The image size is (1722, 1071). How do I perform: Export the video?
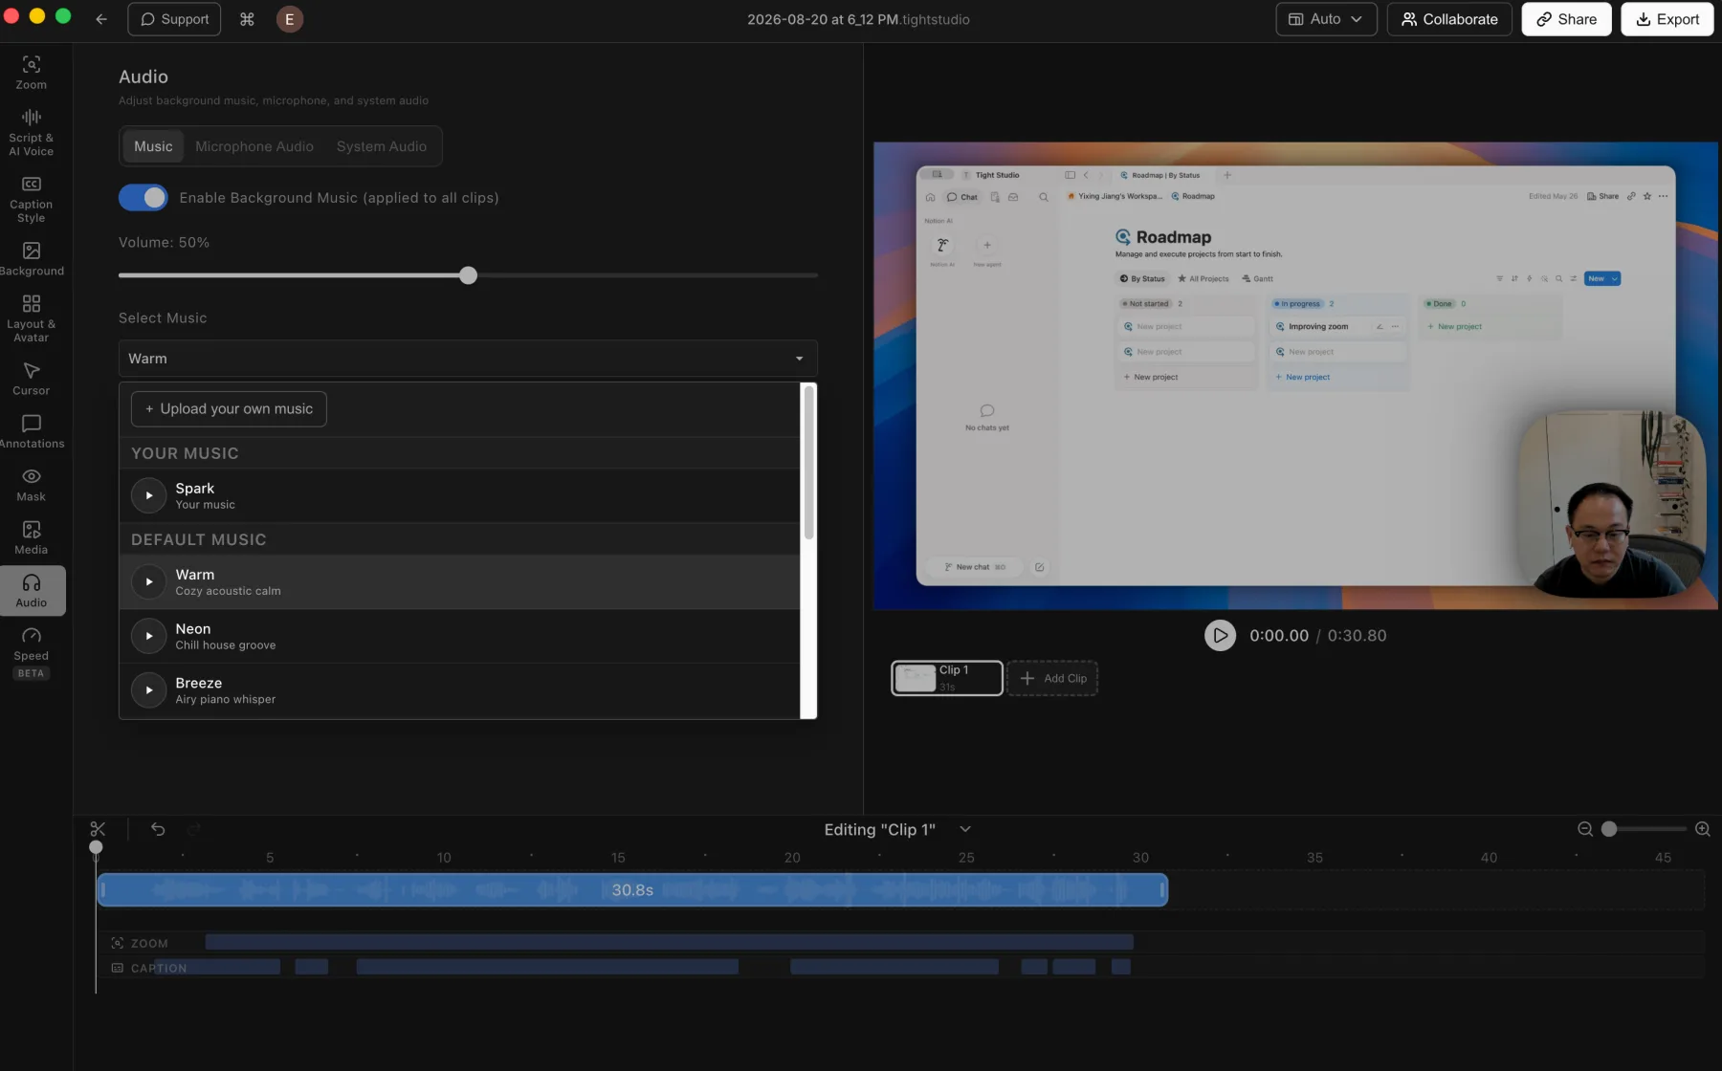(1667, 19)
